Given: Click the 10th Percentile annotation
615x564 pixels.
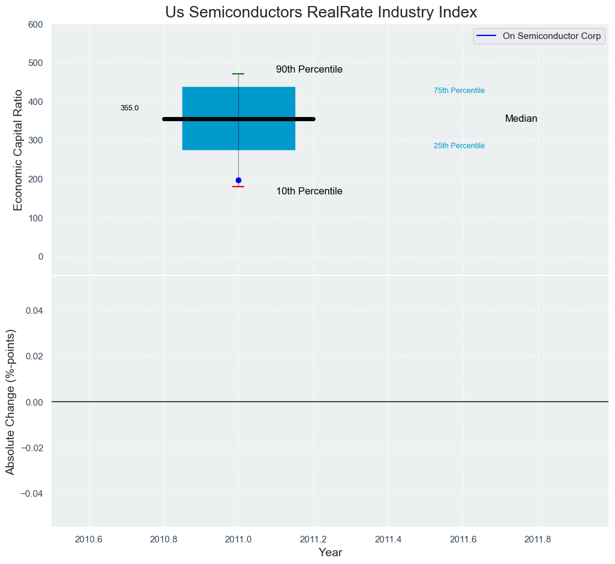Looking at the screenshot, I should pos(309,191).
